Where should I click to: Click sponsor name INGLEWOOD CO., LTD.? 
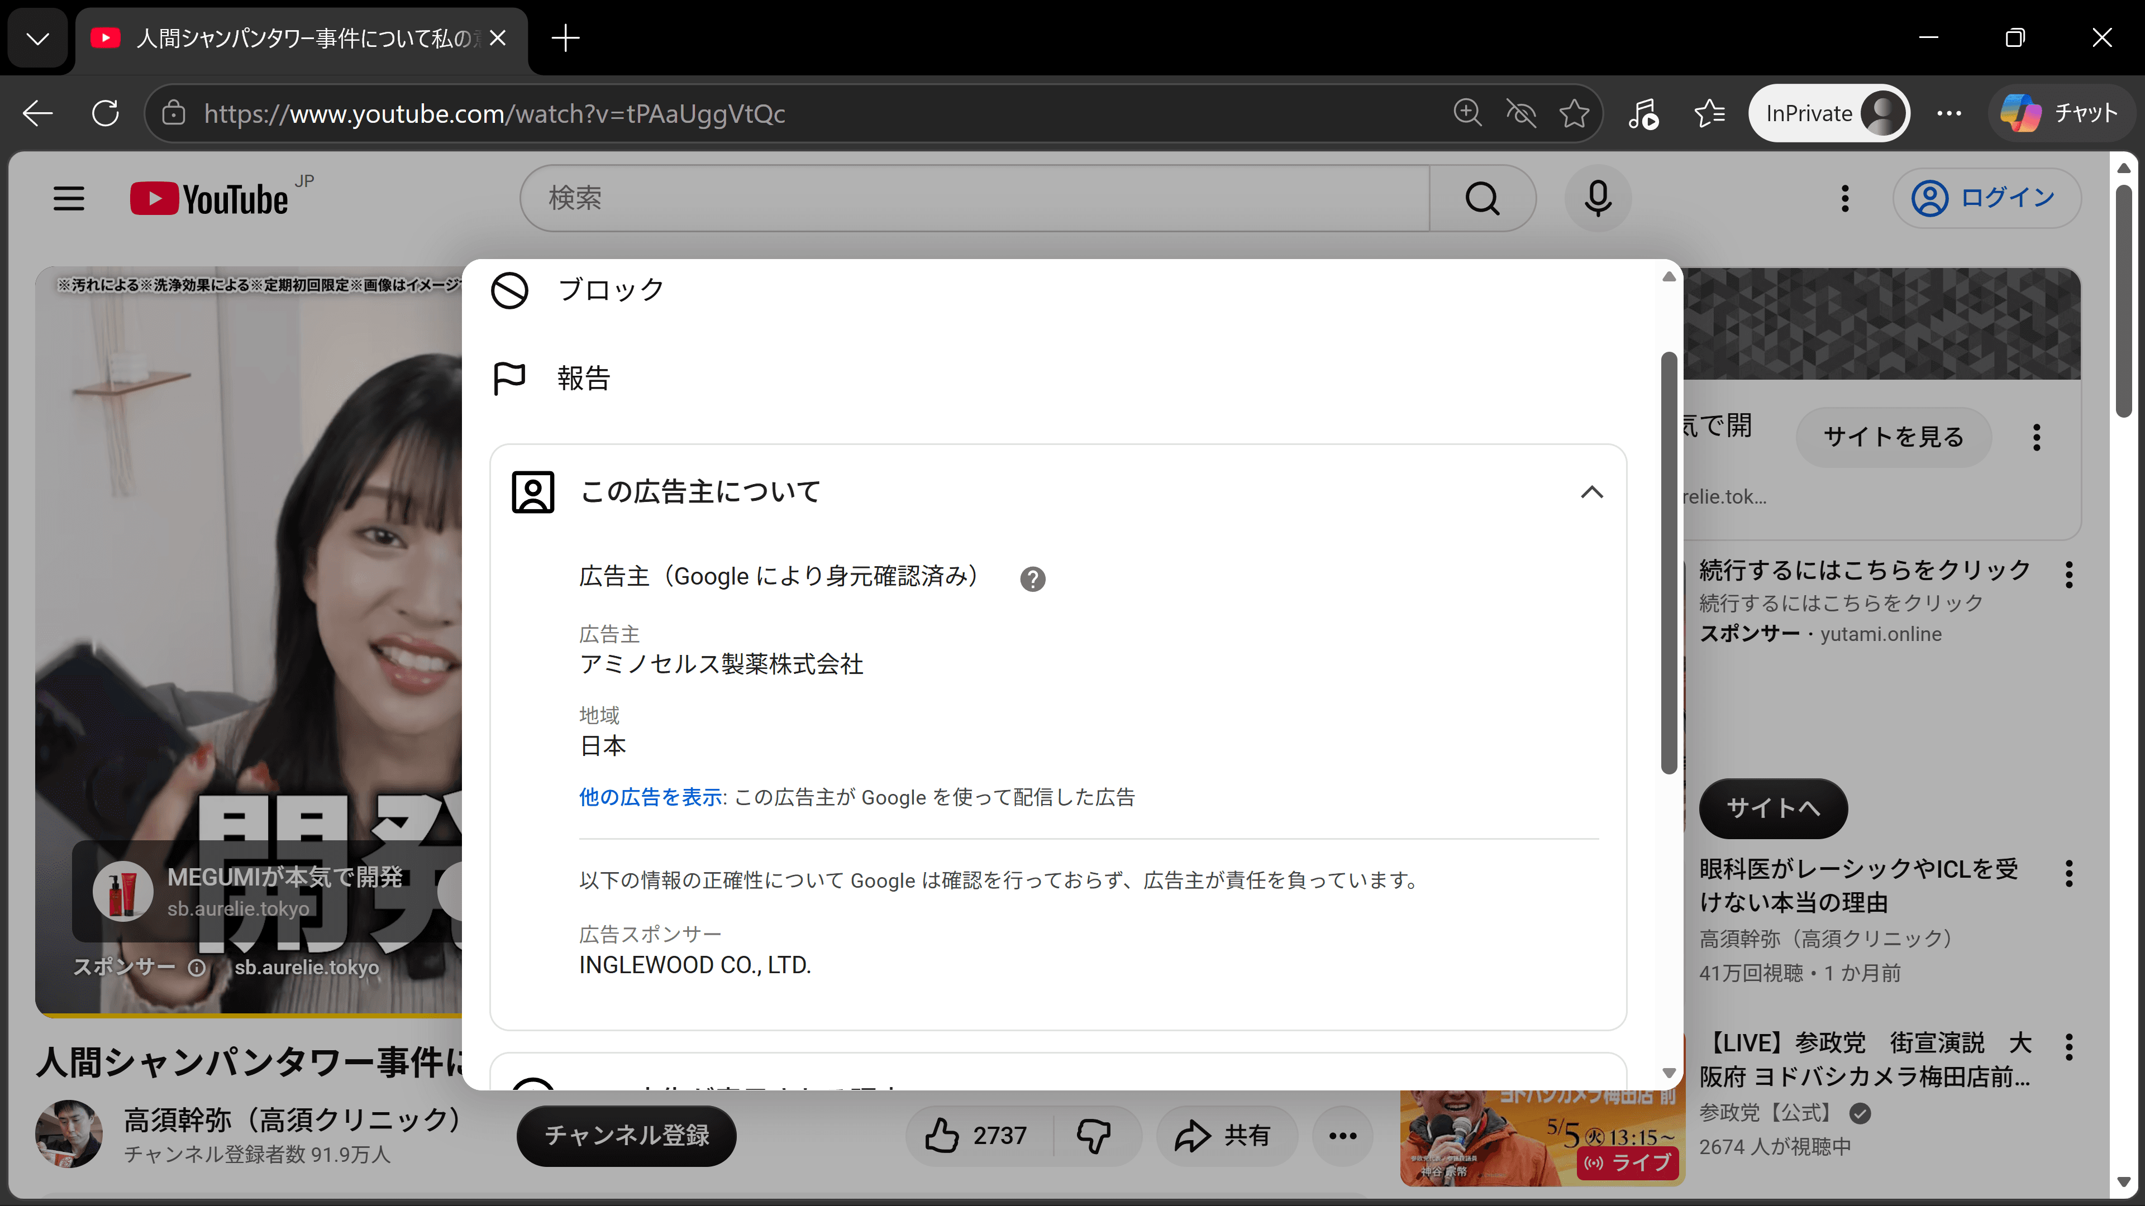click(x=695, y=965)
